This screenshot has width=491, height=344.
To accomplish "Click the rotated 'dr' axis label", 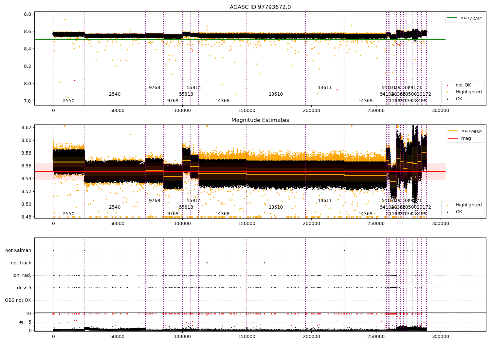I will (21, 322).
